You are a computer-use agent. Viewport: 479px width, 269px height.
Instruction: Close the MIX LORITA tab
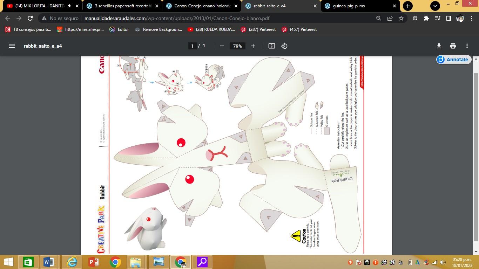[77, 6]
